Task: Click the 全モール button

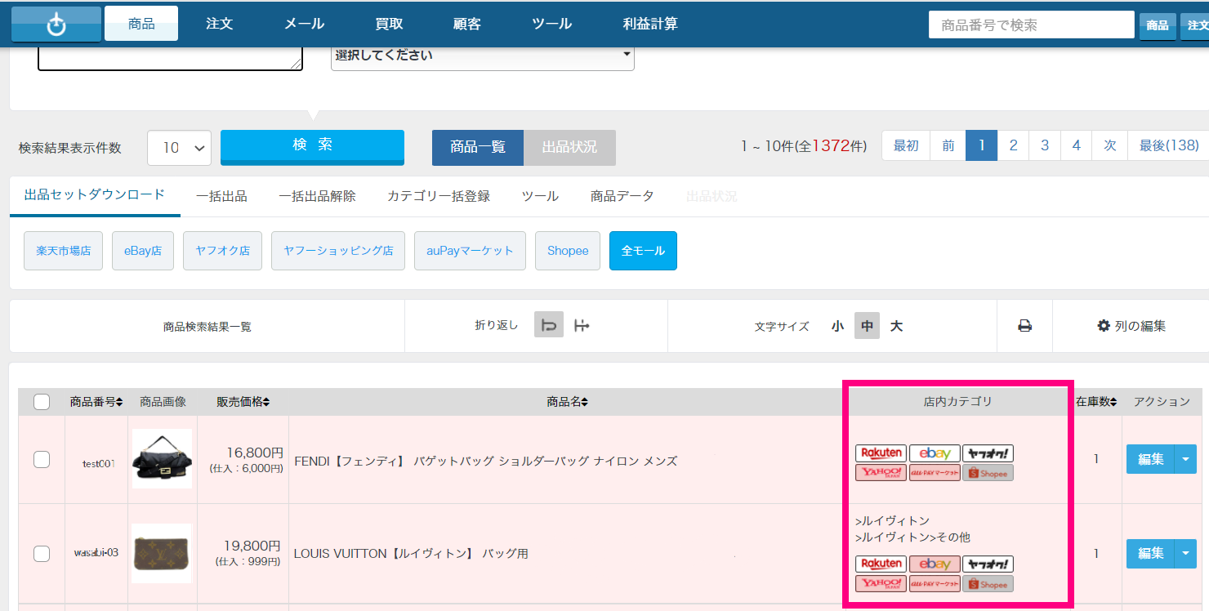Action: (x=643, y=251)
